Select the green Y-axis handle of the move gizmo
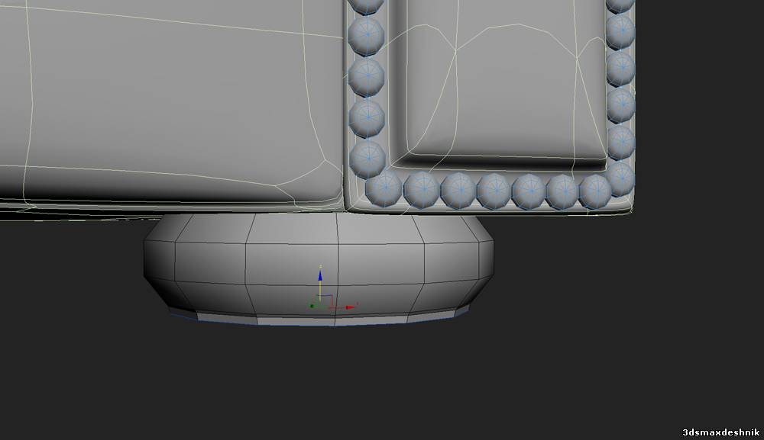The width and height of the screenshot is (764, 440). click(312, 307)
